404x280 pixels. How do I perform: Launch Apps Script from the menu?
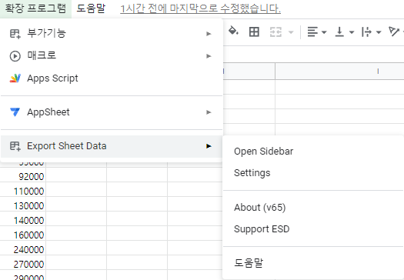coord(112,78)
